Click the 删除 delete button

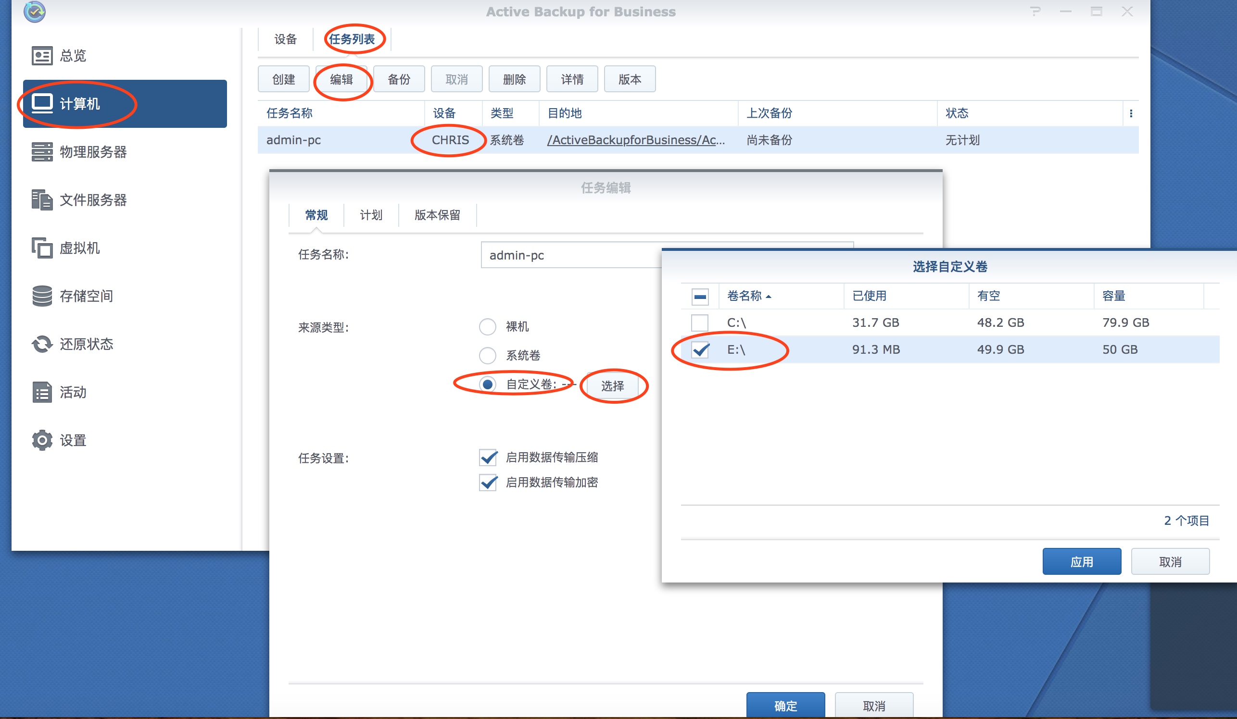pyautogui.click(x=515, y=79)
